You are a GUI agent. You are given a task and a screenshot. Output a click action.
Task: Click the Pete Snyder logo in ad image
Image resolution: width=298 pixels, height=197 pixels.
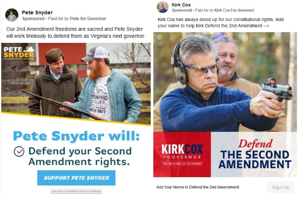pos(19,53)
